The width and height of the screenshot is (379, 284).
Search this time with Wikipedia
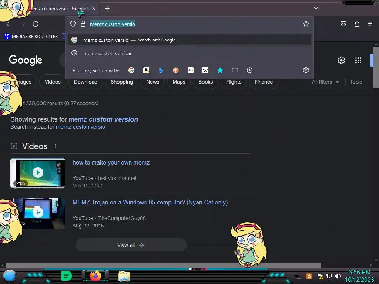[x=205, y=70]
